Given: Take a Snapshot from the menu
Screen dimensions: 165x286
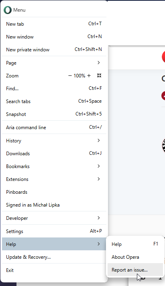Looking at the screenshot, I should coord(54,114).
